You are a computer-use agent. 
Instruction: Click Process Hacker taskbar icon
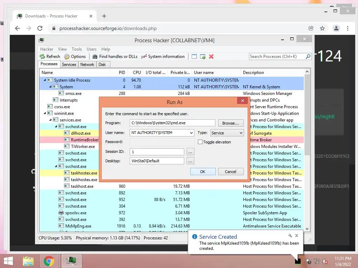[71, 261]
